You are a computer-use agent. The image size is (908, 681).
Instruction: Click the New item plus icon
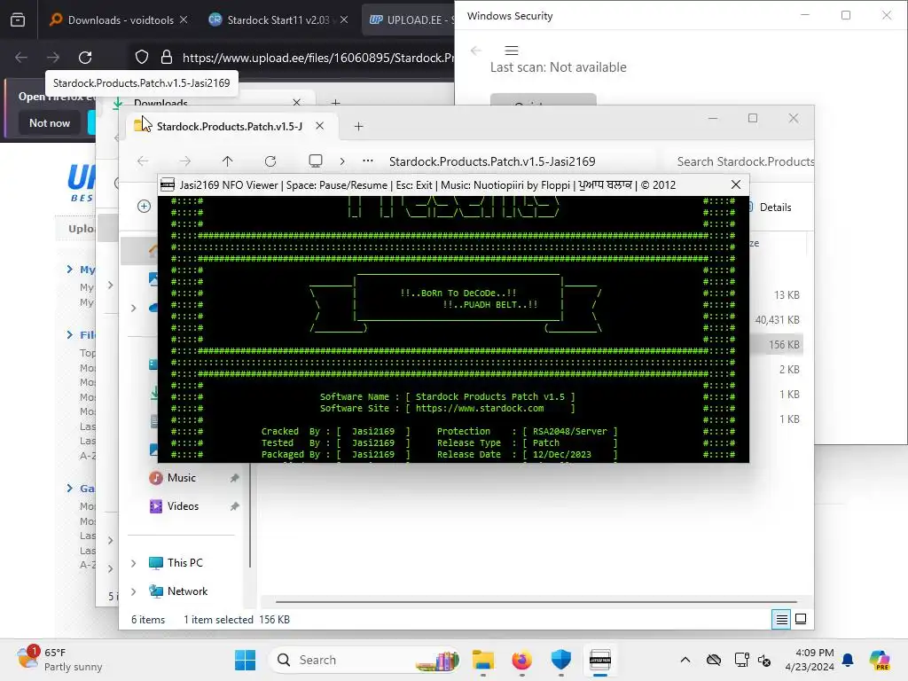click(145, 206)
